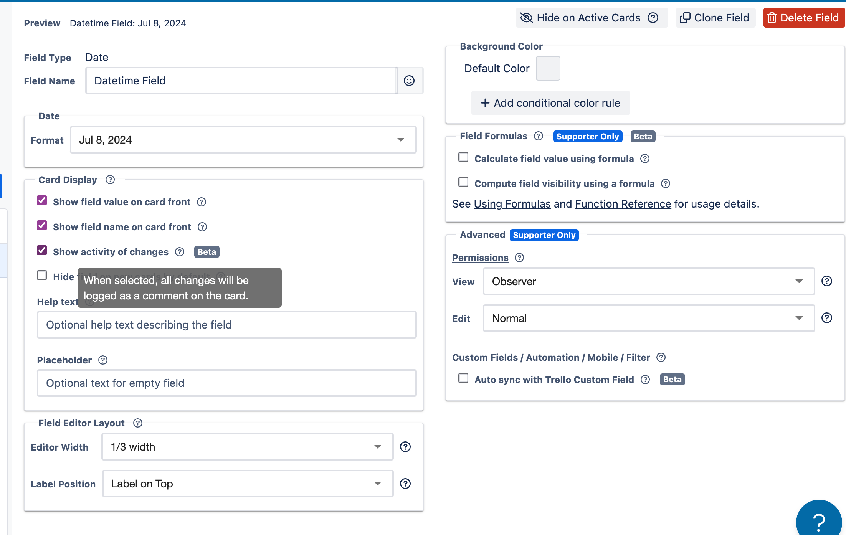Click the Delete Field button
Viewport: 846px width, 535px height.
coord(803,18)
